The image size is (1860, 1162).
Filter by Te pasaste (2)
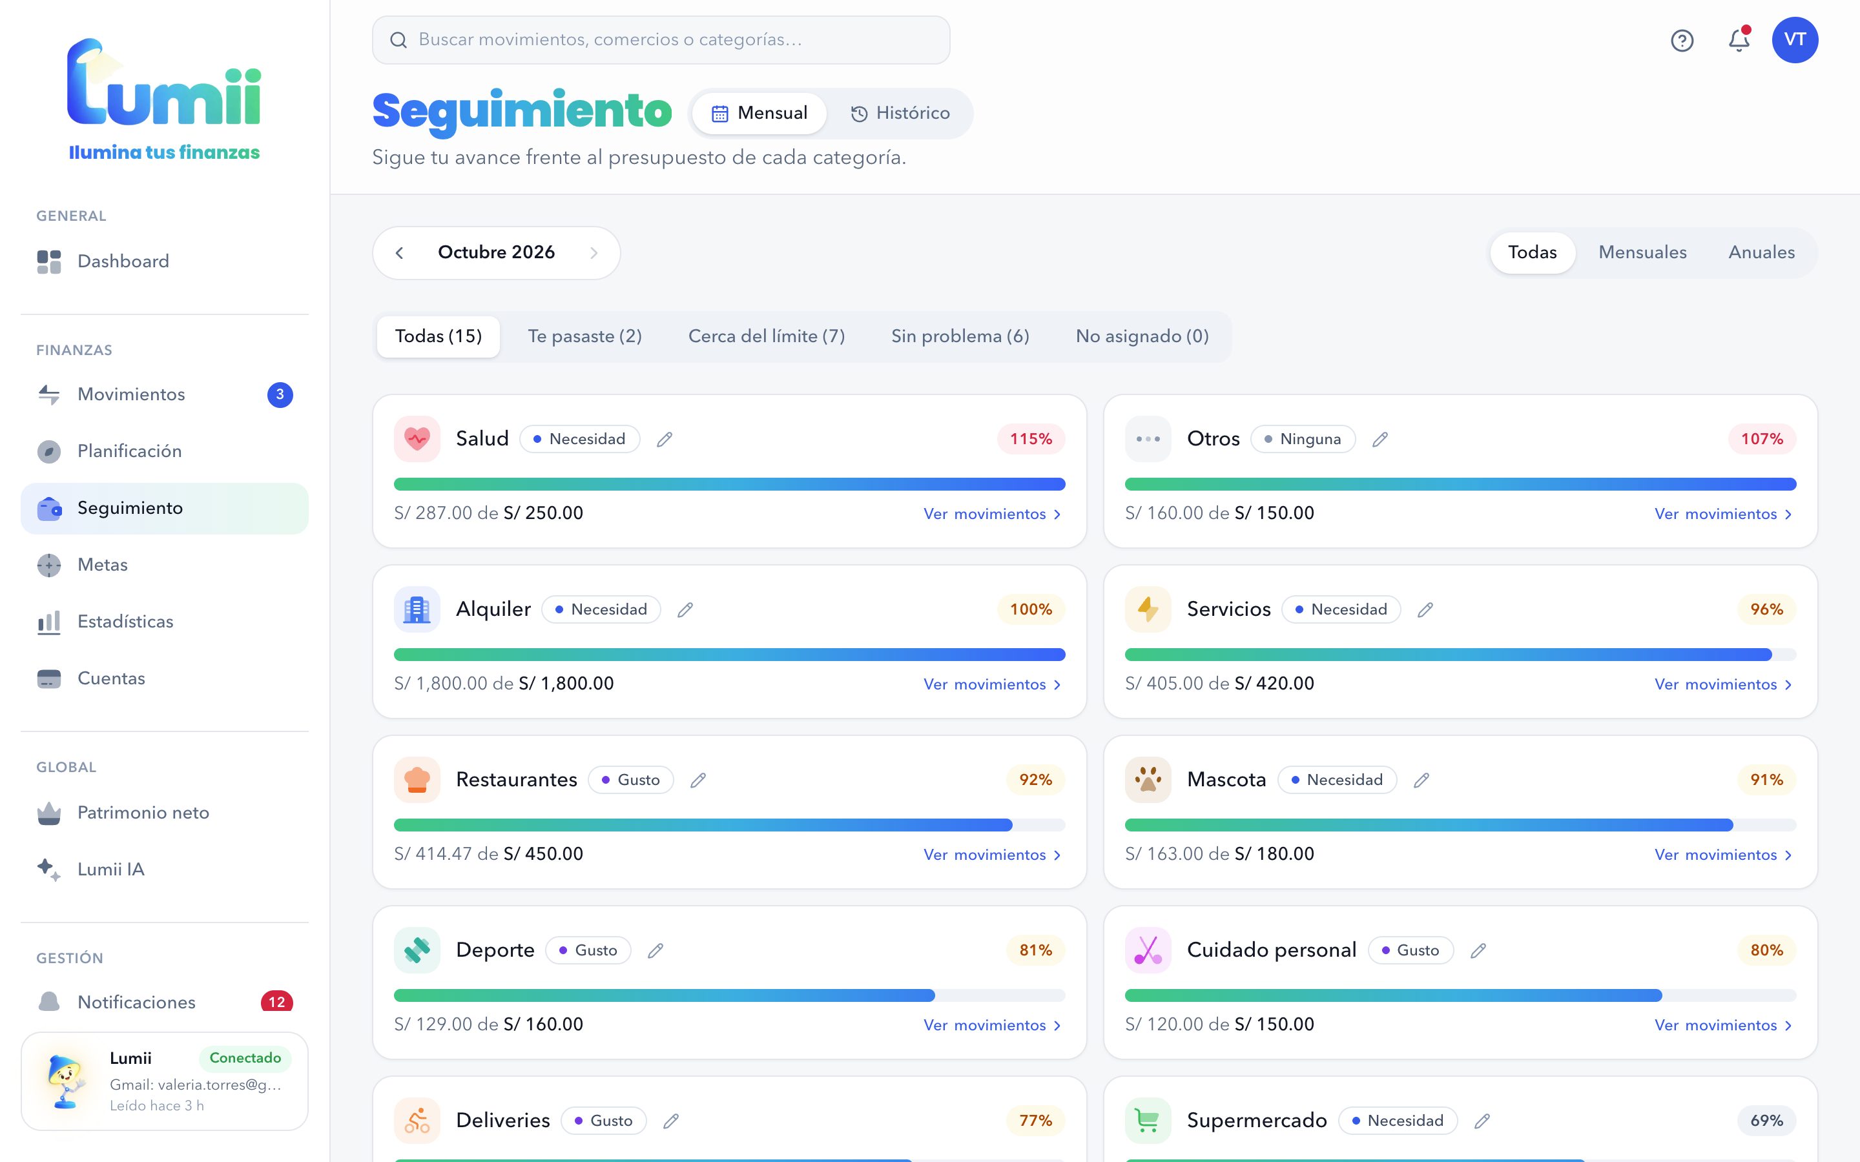pos(585,336)
